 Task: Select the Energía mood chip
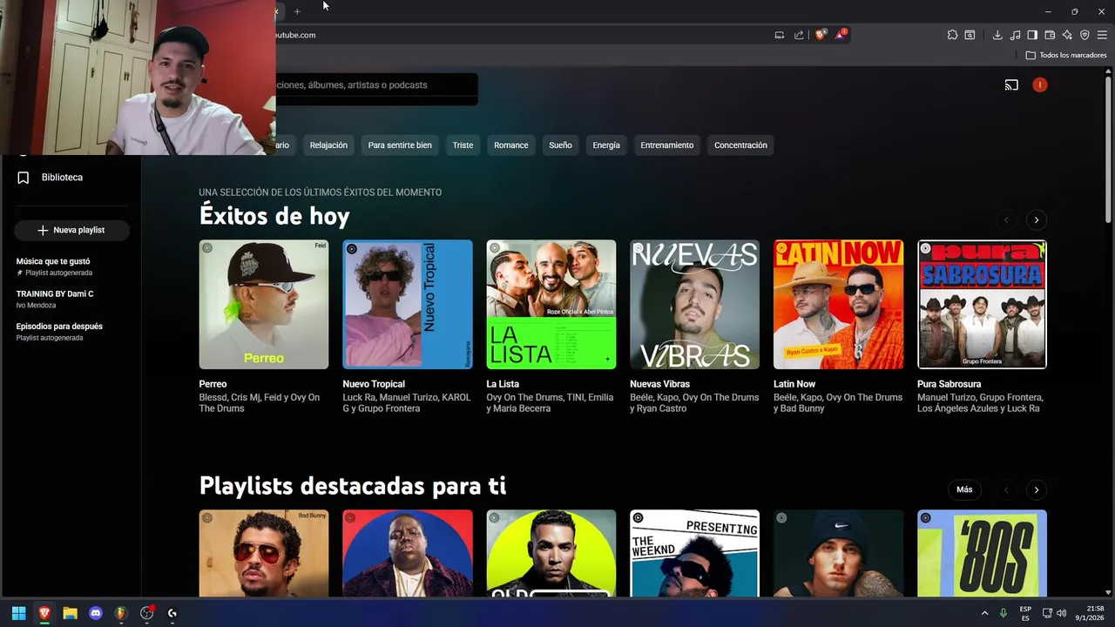[606, 145]
